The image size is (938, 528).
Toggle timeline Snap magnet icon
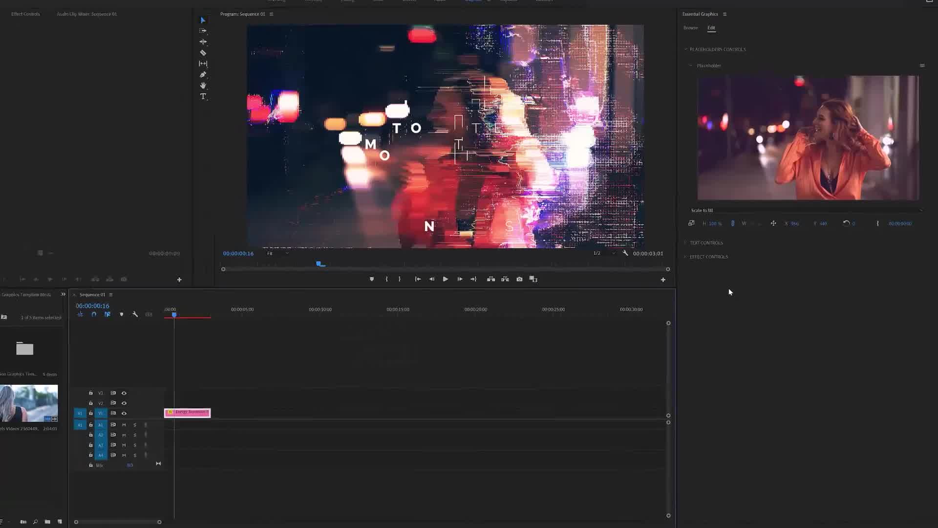pos(94,314)
